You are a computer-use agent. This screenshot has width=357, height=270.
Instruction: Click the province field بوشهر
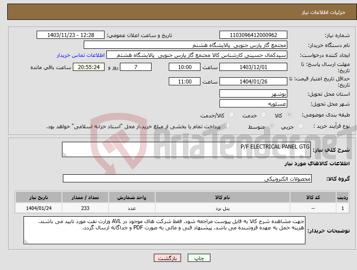pos(253,93)
